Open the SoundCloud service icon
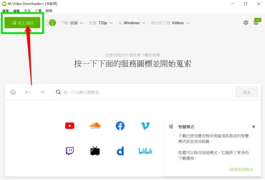Viewport: 265px width, 180px height. tap(95, 125)
